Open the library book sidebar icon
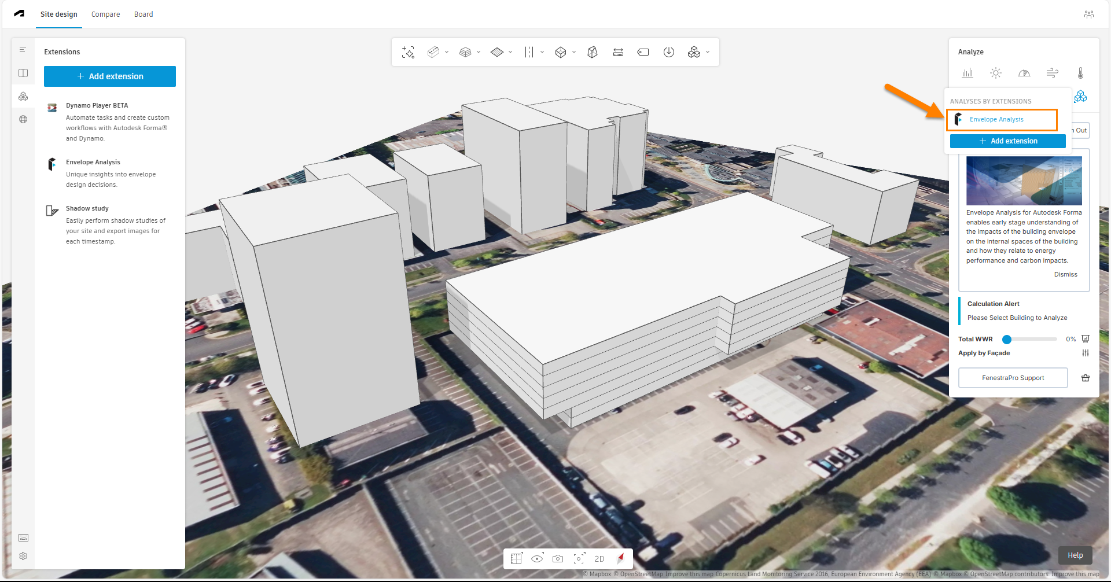Screen dimensions: 1111x582 (x=23, y=73)
